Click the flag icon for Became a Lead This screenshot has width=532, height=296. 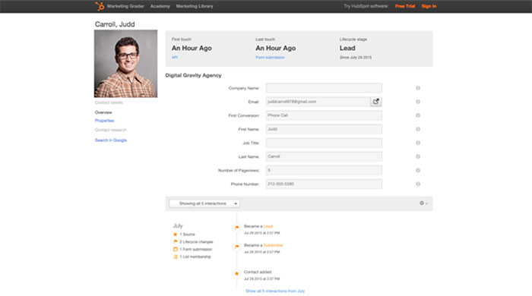[x=237, y=228]
